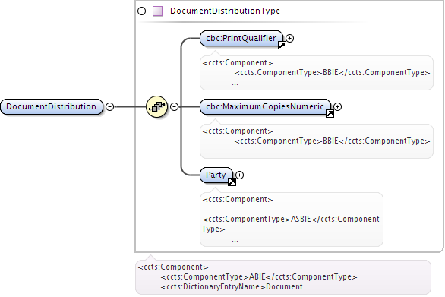Click the DictionaryEntryName Document... annotation line
This screenshot has width=445, height=297.
pyautogui.click(x=235, y=287)
